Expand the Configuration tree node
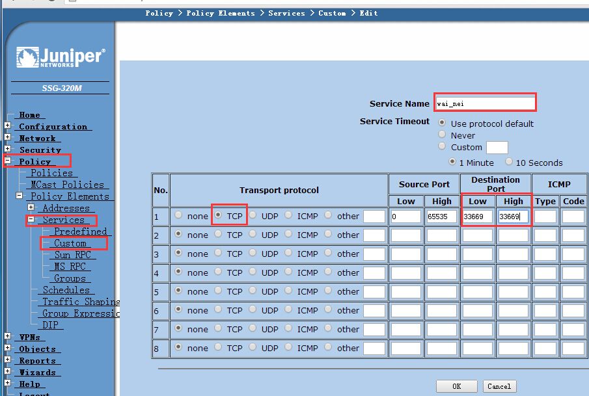 pyautogui.click(x=7, y=126)
